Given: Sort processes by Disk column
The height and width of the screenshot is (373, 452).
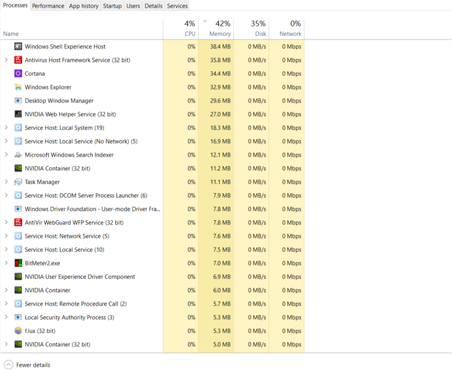Looking at the screenshot, I should [x=251, y=29].
